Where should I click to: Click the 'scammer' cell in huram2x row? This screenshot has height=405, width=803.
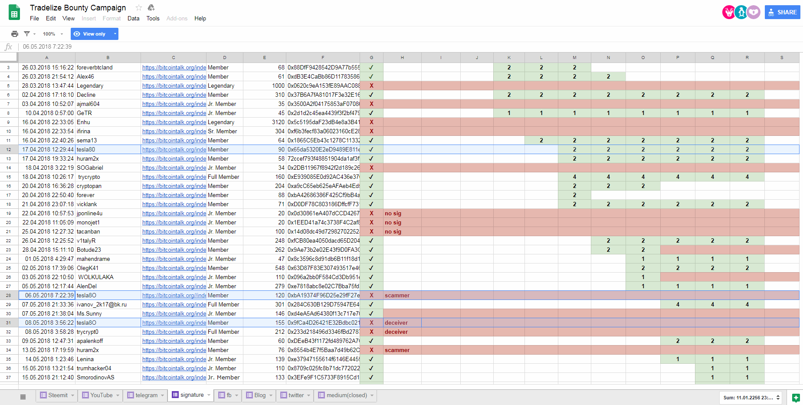402,350
